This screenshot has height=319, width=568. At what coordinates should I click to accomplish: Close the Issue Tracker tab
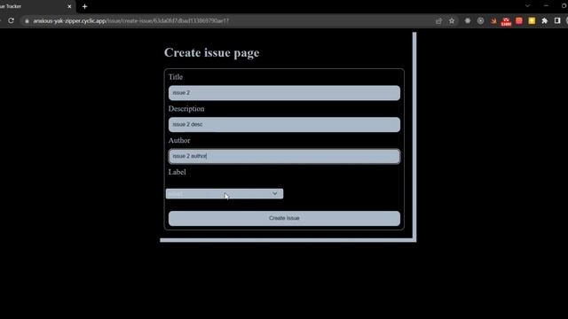[69, 6]
